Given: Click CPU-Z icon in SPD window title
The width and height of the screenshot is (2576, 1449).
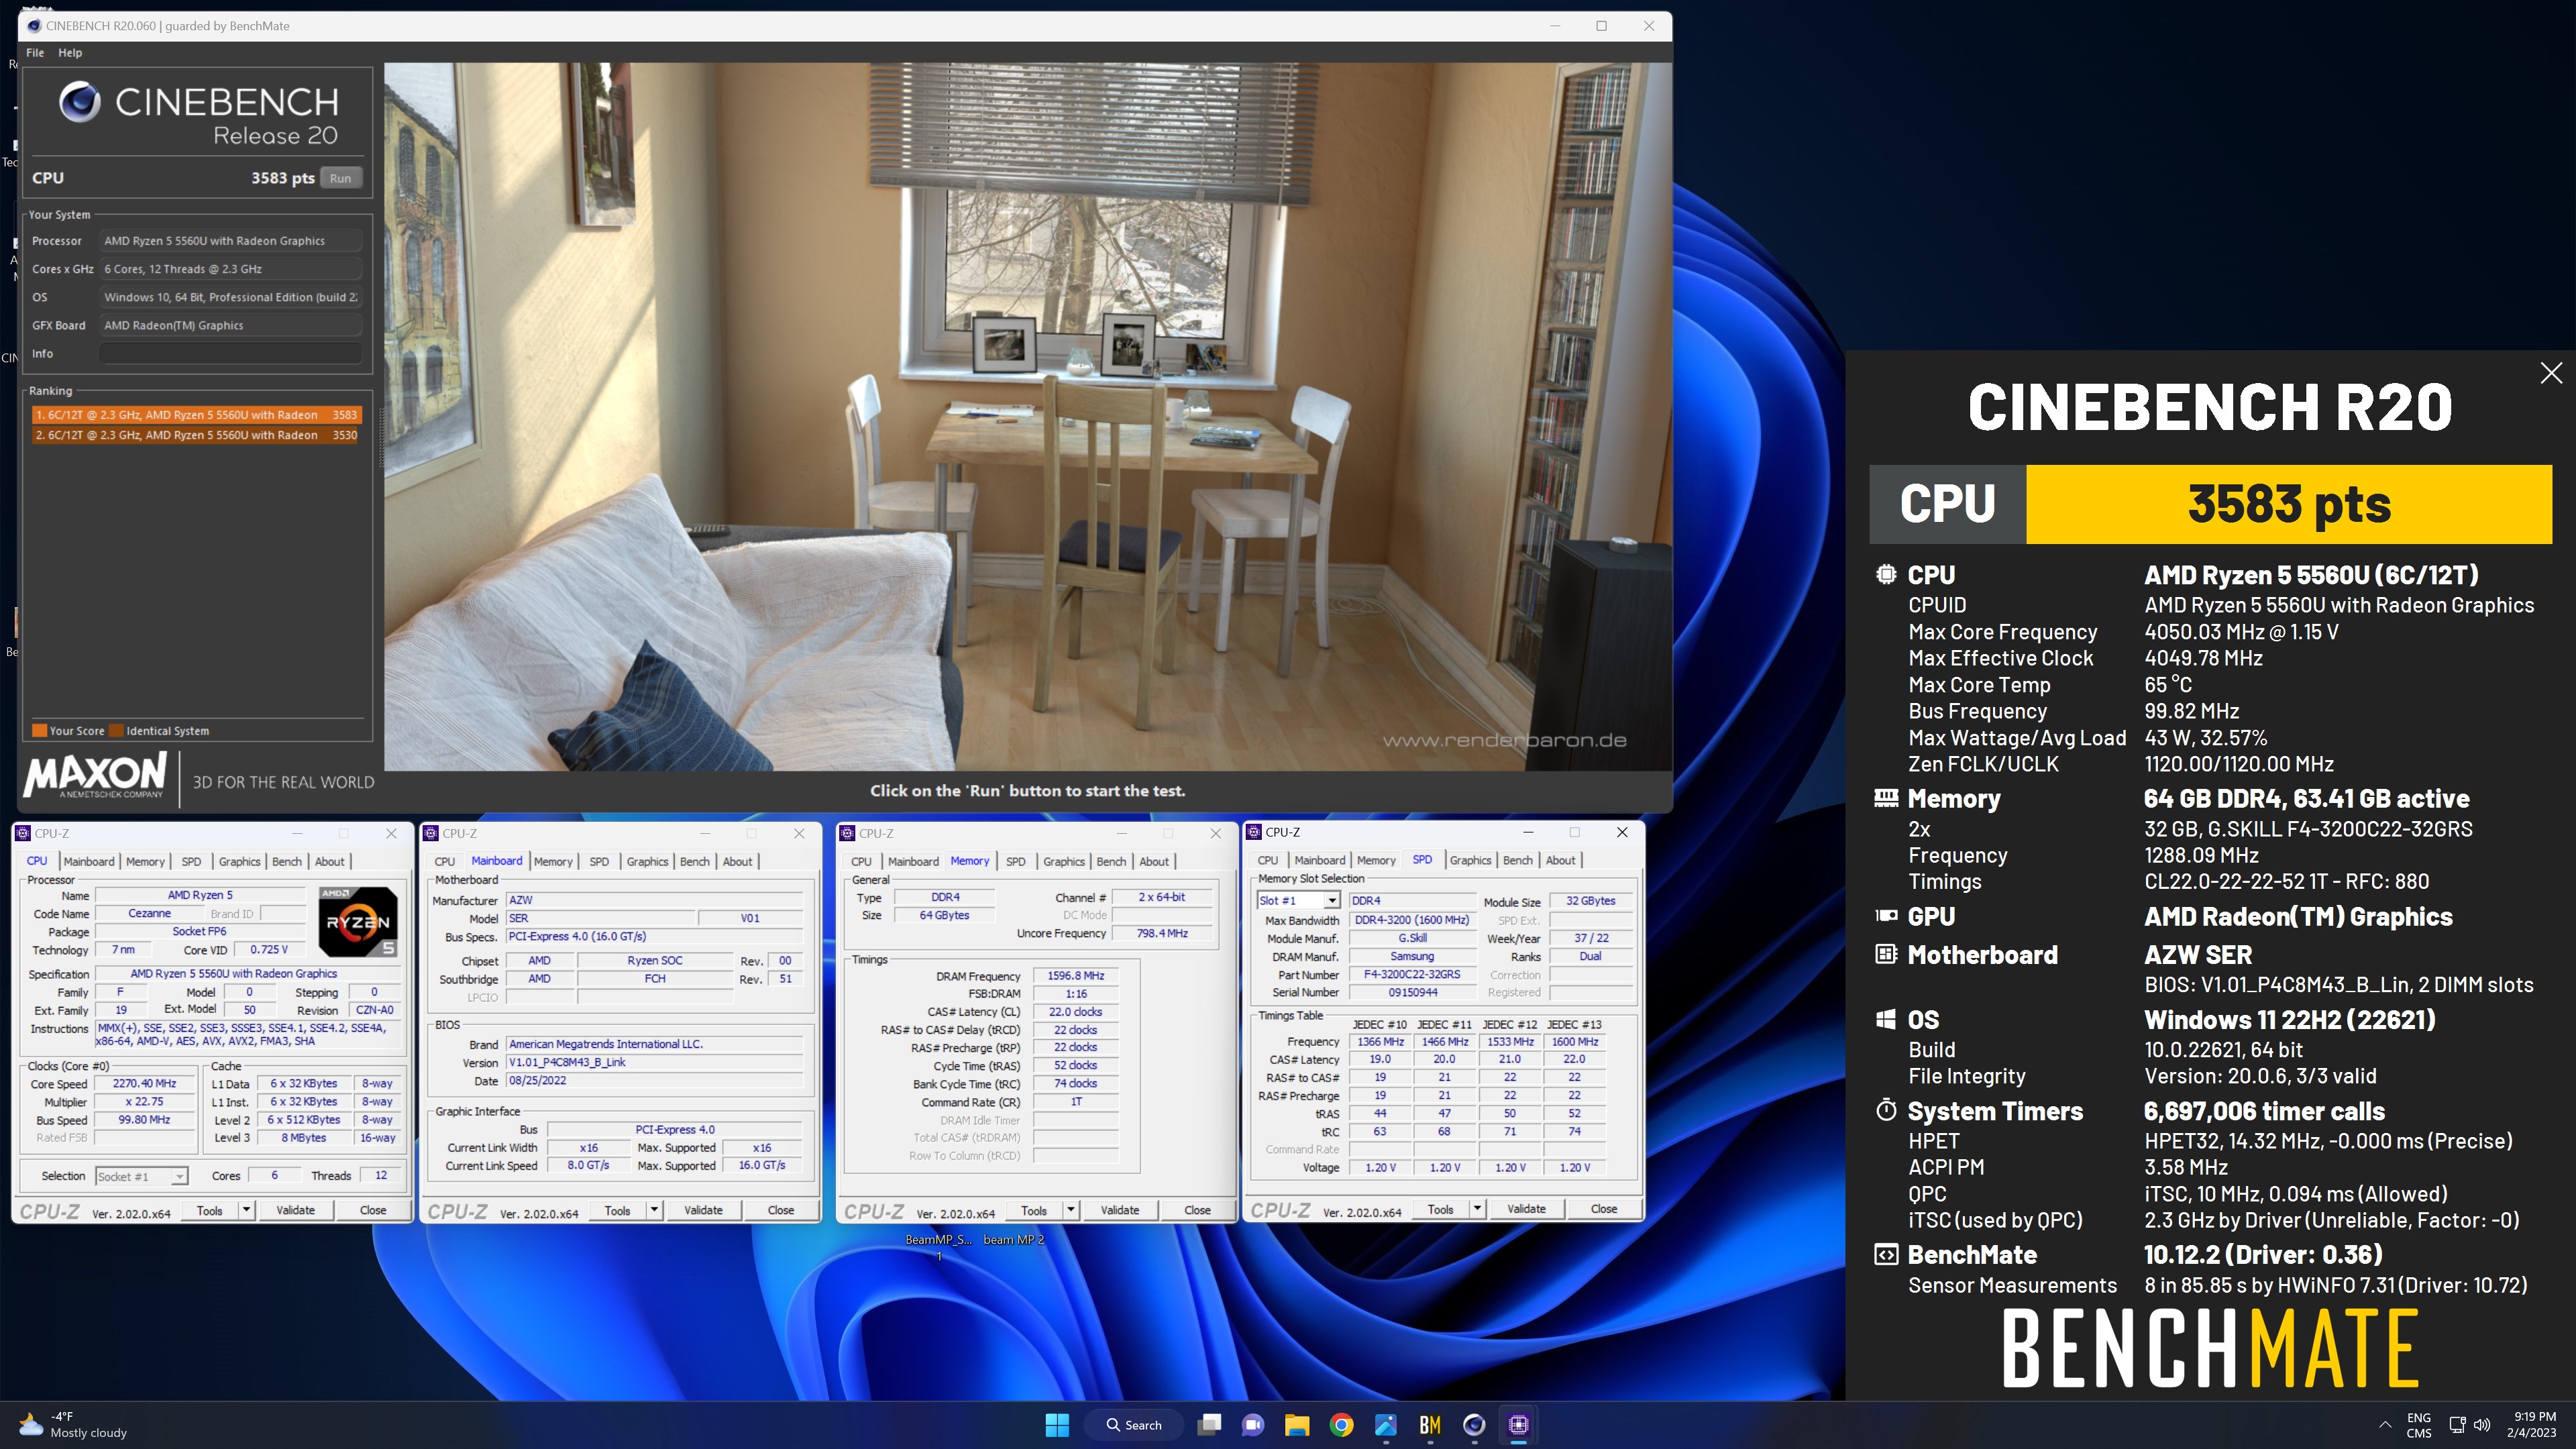Looking at the screenshot, I should click(x=1254, y=832).
